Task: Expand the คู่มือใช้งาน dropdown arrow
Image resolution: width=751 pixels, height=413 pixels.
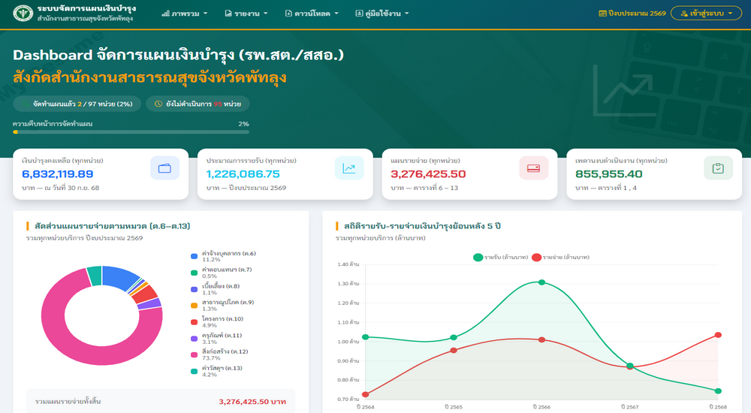Action: 406,14
